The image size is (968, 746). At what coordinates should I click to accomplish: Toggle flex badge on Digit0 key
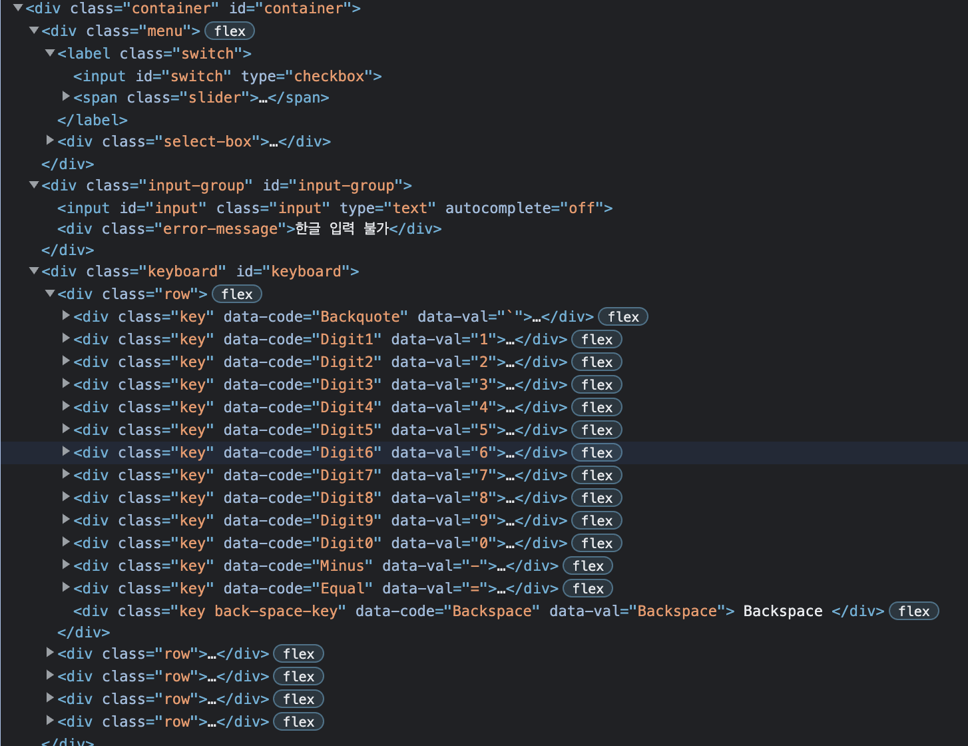597,544
